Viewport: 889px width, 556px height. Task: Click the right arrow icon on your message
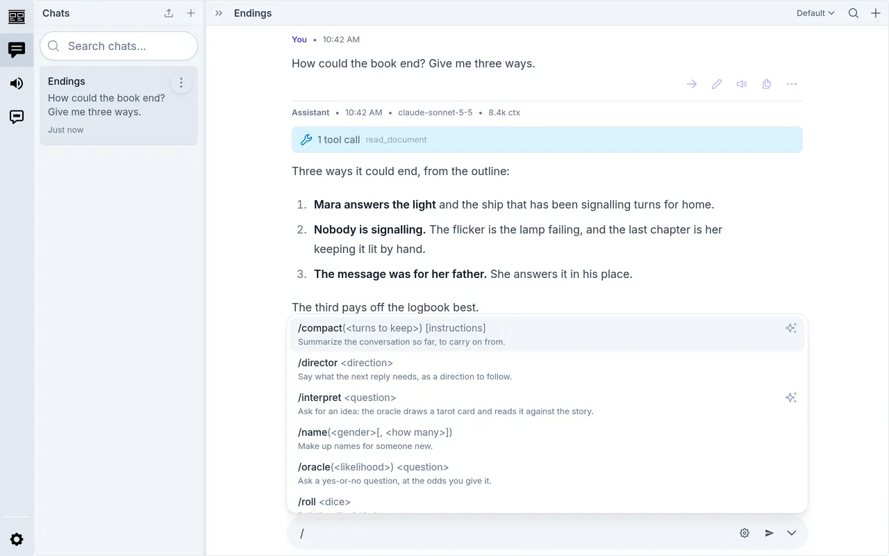692,84
